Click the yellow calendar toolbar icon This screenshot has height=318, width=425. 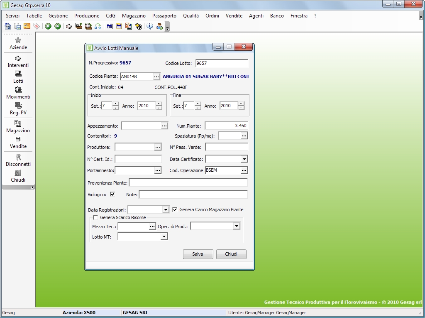pyautogui.click(x=119, y=26)
